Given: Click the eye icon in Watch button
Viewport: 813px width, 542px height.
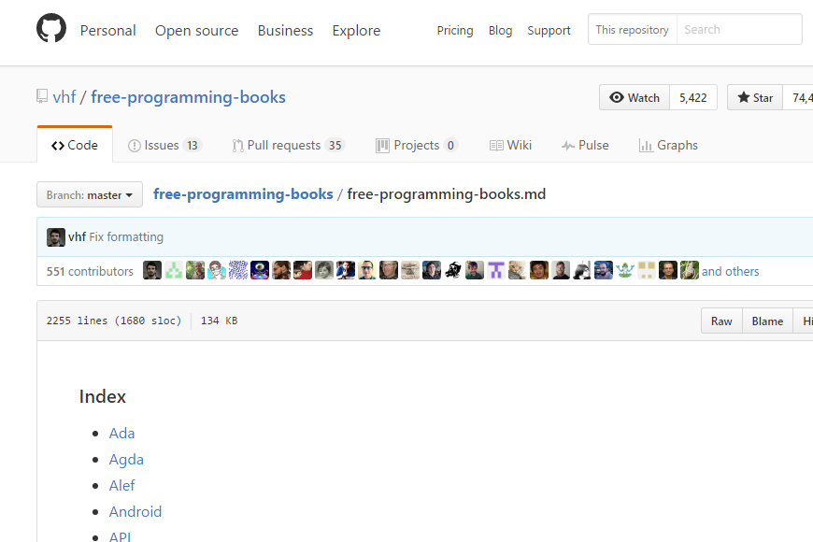Looking at the screenshot, I should point(617,97).
